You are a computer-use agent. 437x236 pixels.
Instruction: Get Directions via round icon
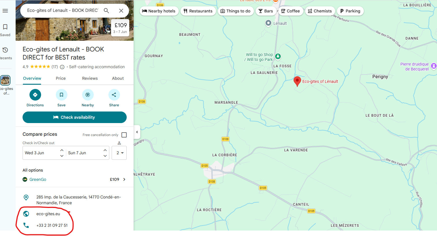(x=35, y=95)
